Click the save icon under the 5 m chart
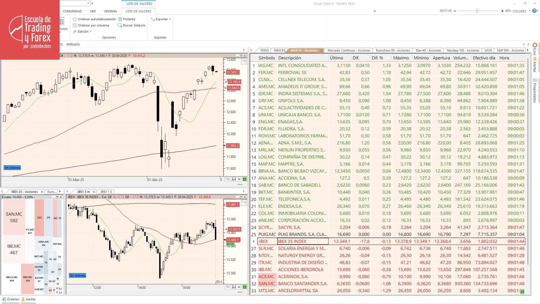Screen dimensions: 540x304 click(x=234, y=287)
